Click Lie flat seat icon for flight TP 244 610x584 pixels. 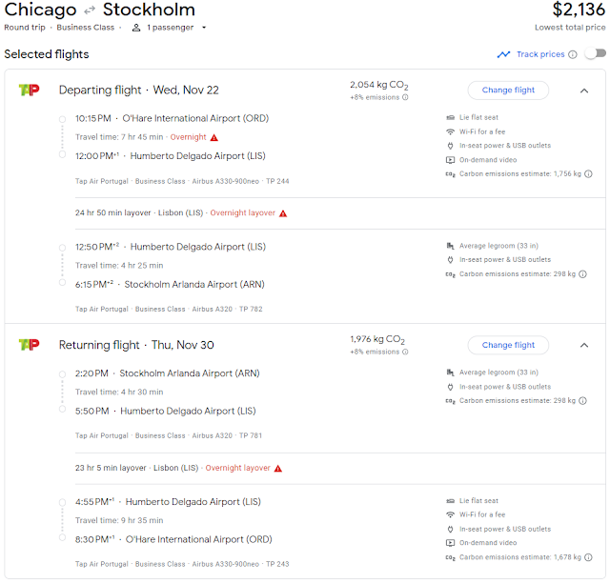(x=450, y=117)
